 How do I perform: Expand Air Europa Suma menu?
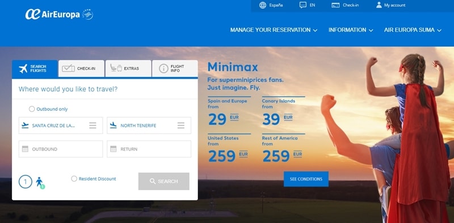click(413, 30)
